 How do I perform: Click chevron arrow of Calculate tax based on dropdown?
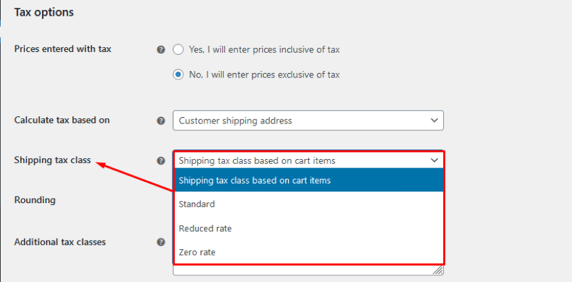click(x=434, y=121)
